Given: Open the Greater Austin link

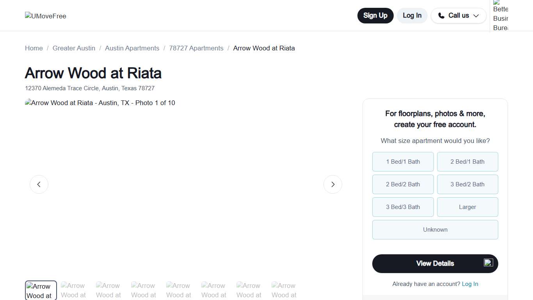Looking at the screenshot, I should click(74, 48).
